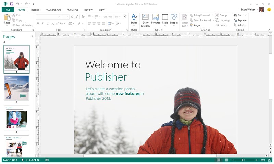Click the green FILE button

(8, 10)
